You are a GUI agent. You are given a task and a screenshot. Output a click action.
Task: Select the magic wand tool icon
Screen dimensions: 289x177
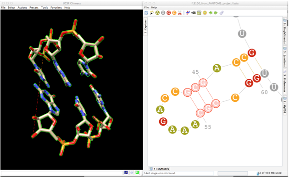pos(152,13)
